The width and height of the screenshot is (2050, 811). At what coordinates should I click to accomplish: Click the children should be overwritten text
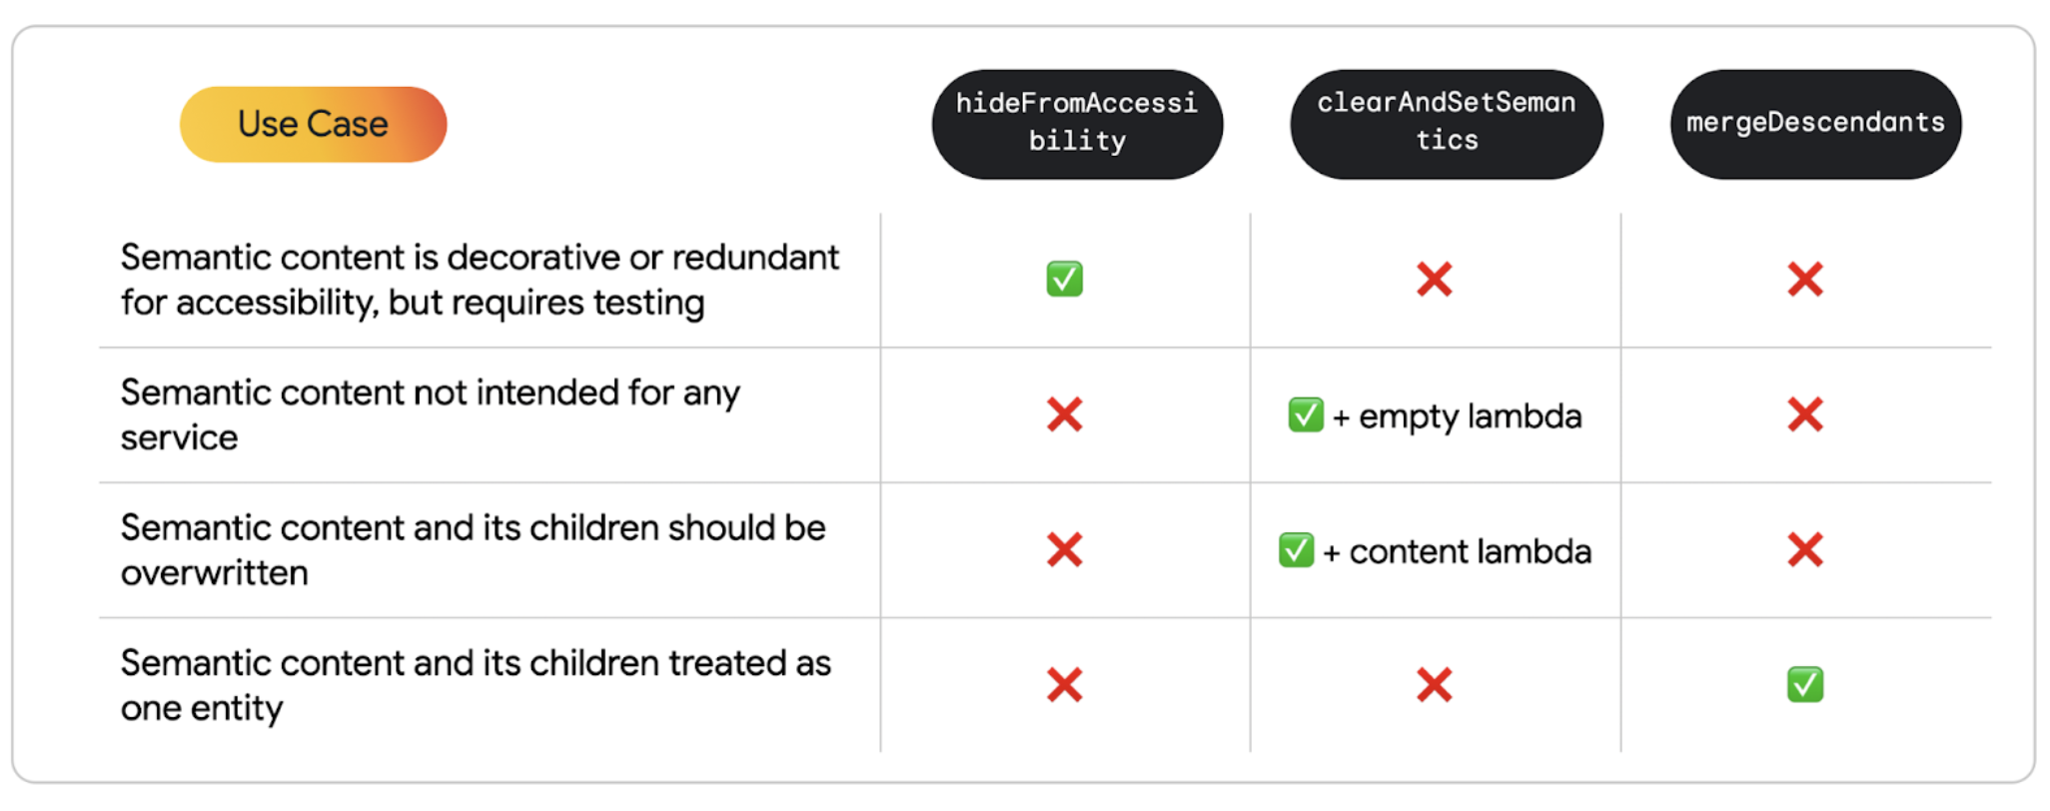[x=473, y=550]
